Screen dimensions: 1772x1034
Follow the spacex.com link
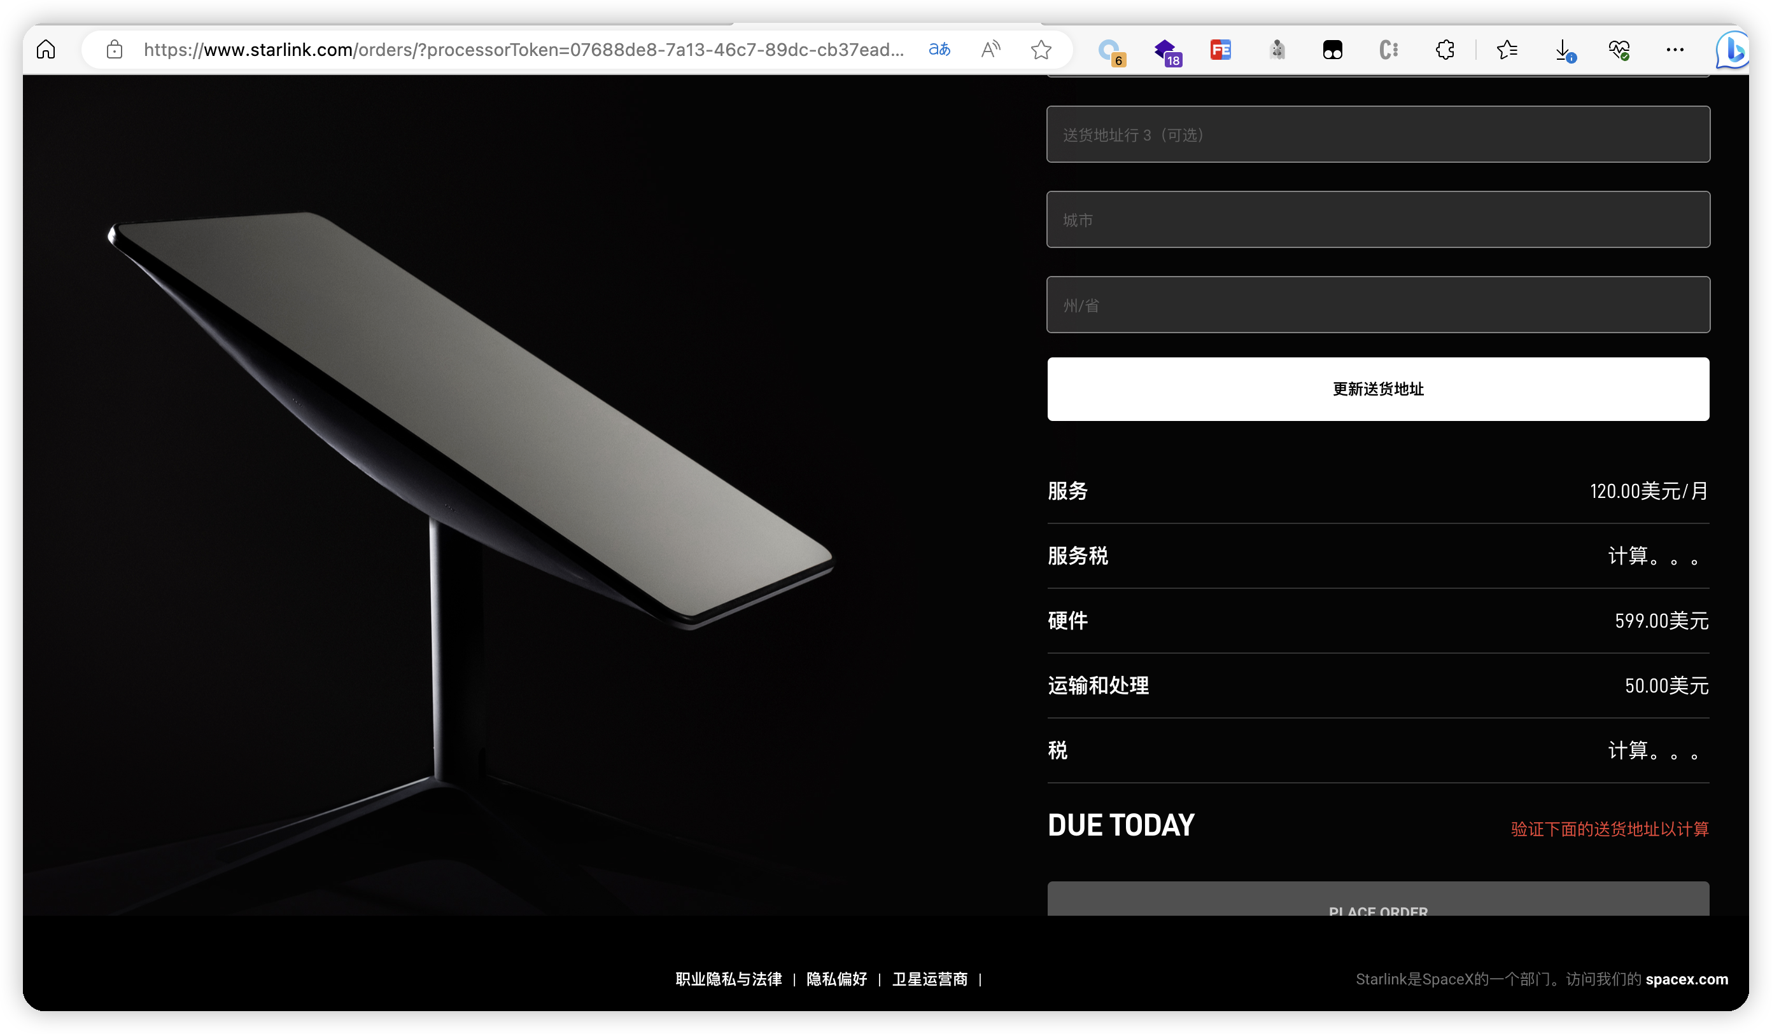[1686, 979]
